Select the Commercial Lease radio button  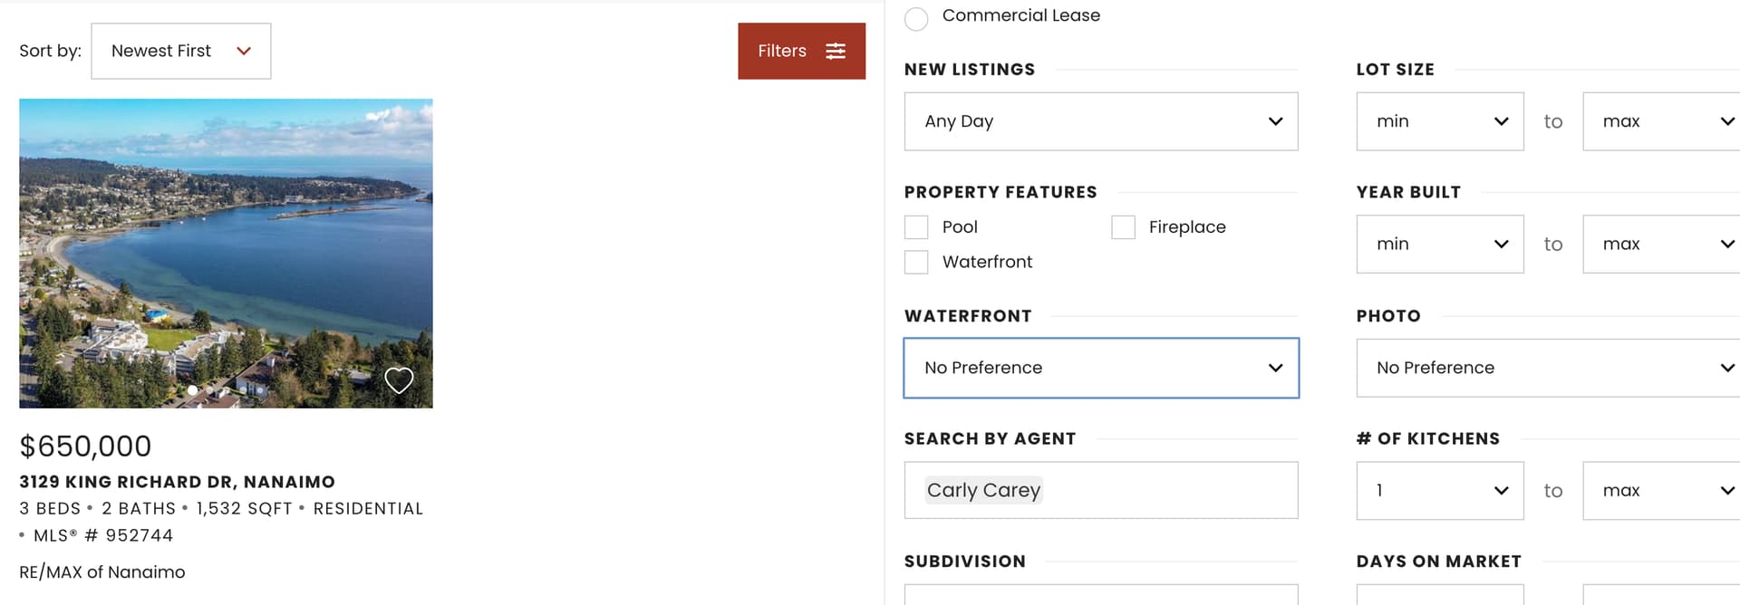pyautogui.click(x=916, y=18)
